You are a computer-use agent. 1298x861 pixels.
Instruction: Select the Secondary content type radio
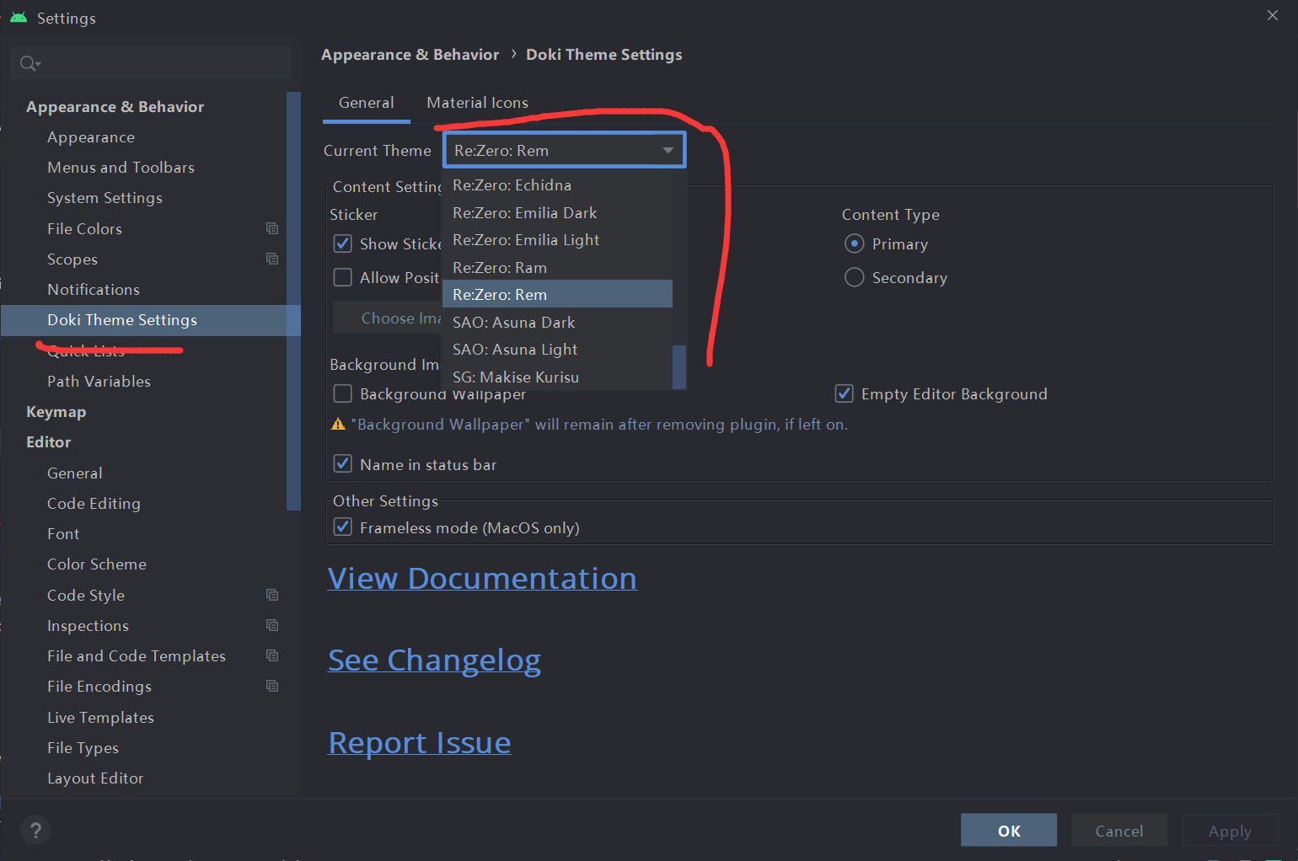[855, 277]
